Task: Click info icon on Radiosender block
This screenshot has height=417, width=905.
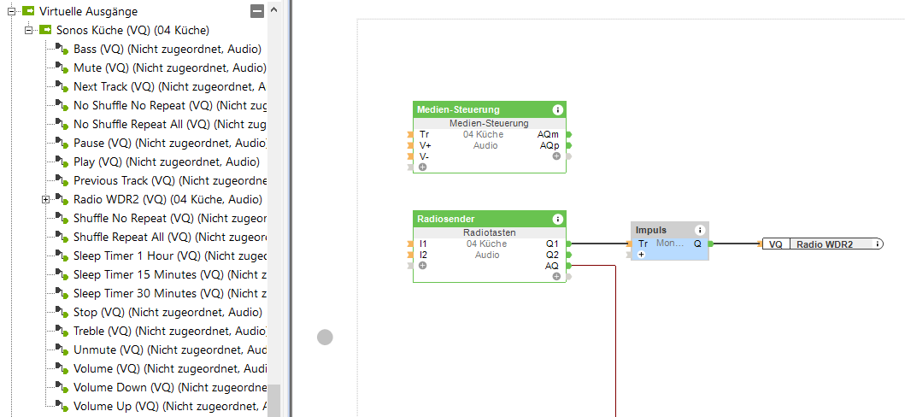Action: [x=558, y=220]
